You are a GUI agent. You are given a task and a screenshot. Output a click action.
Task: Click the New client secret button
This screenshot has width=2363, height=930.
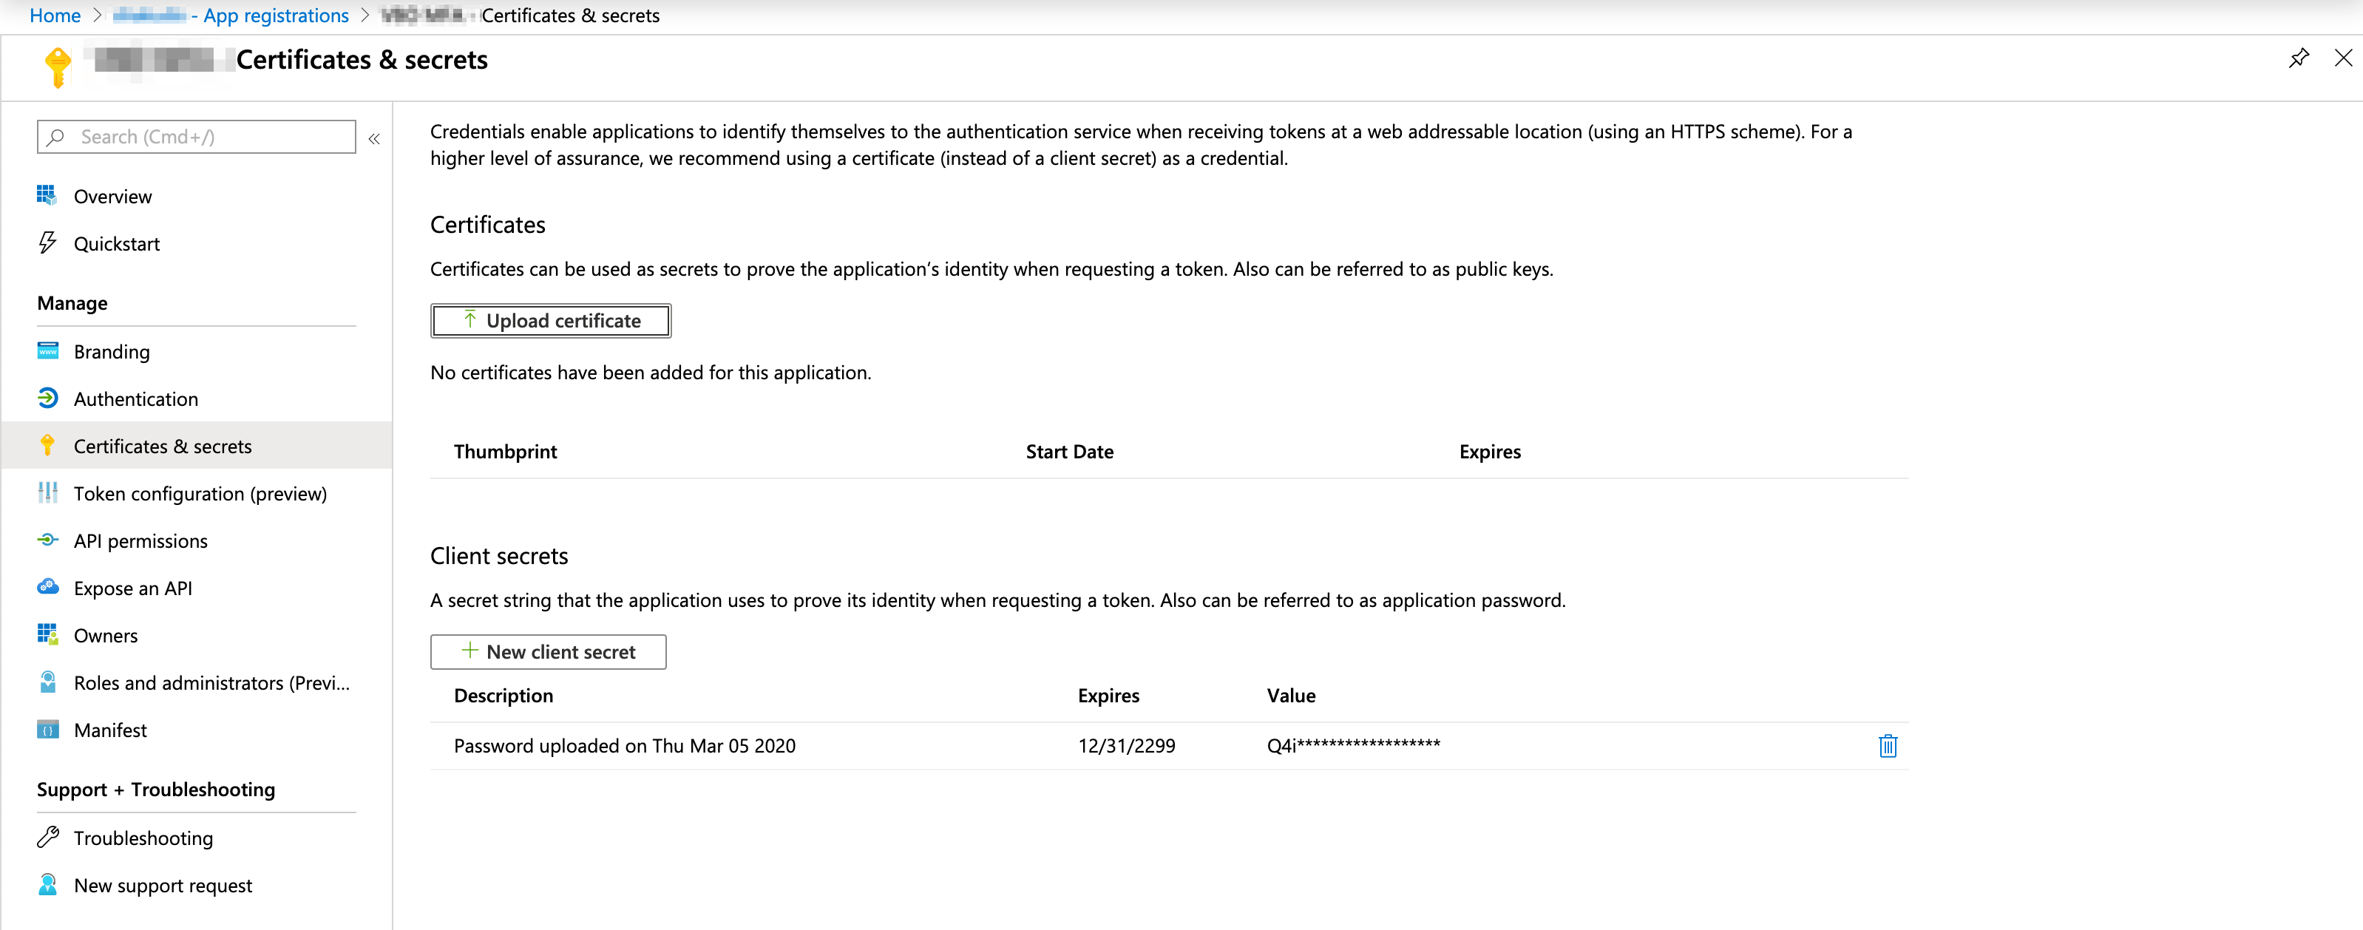coord(548,652)
